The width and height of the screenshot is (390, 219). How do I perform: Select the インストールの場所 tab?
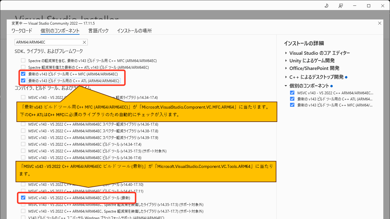click(134, 31)
